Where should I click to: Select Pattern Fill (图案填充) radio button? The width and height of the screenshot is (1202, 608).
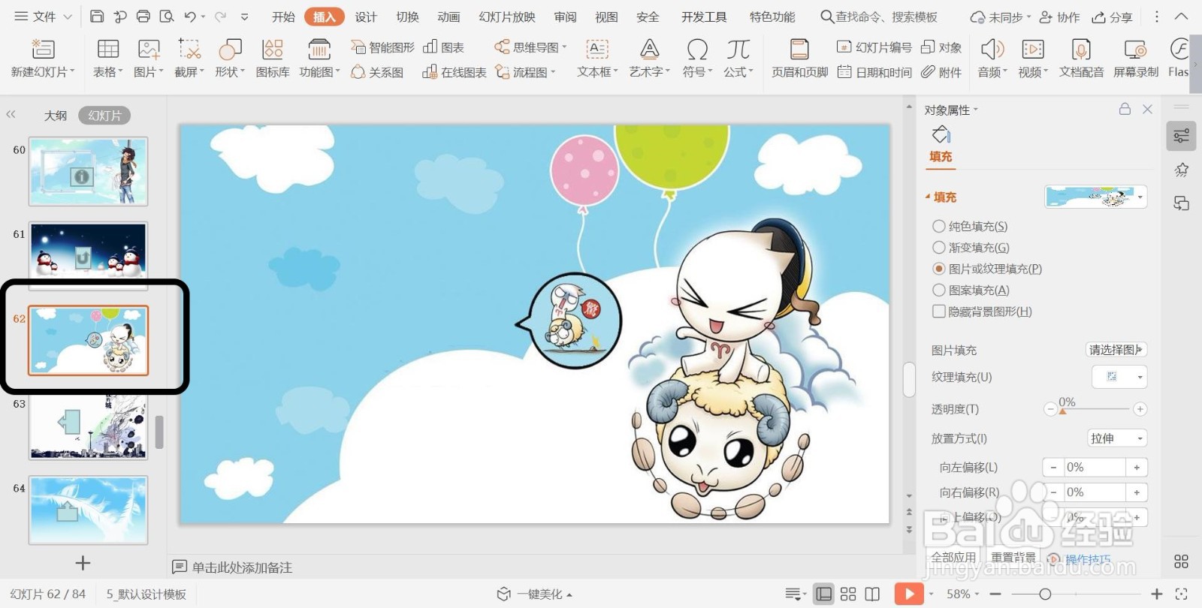938,290
